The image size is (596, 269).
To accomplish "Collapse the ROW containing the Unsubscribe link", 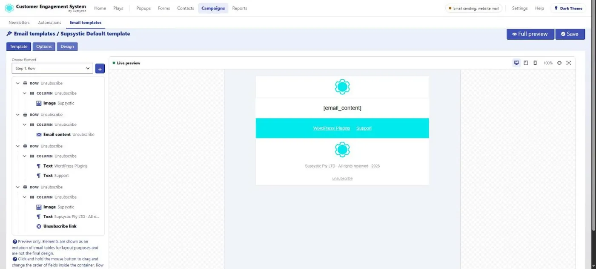I will tap(18, 187).
